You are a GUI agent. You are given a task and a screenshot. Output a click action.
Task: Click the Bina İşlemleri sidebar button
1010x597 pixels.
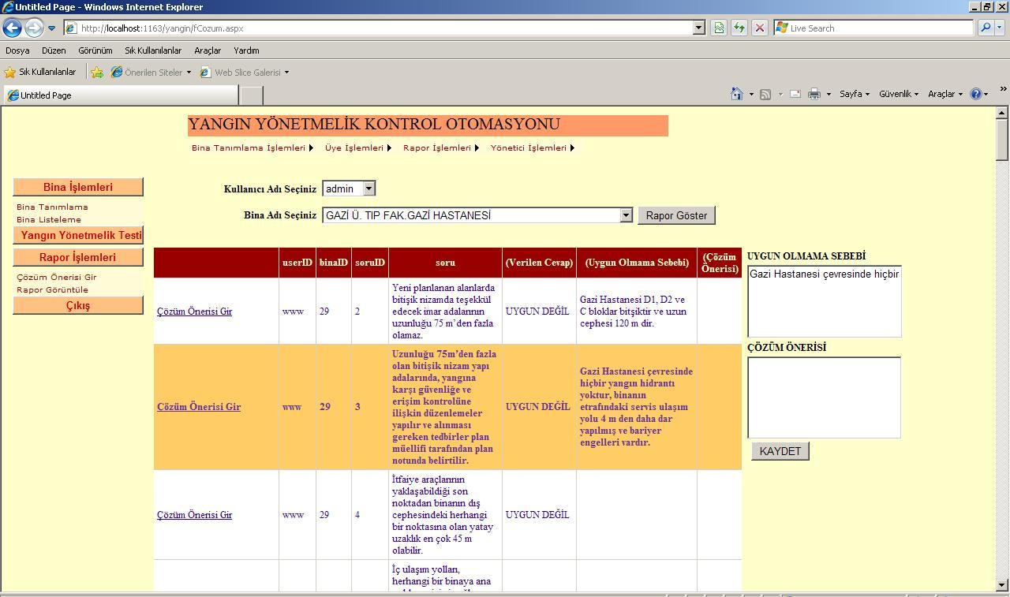tap(78, 187)
